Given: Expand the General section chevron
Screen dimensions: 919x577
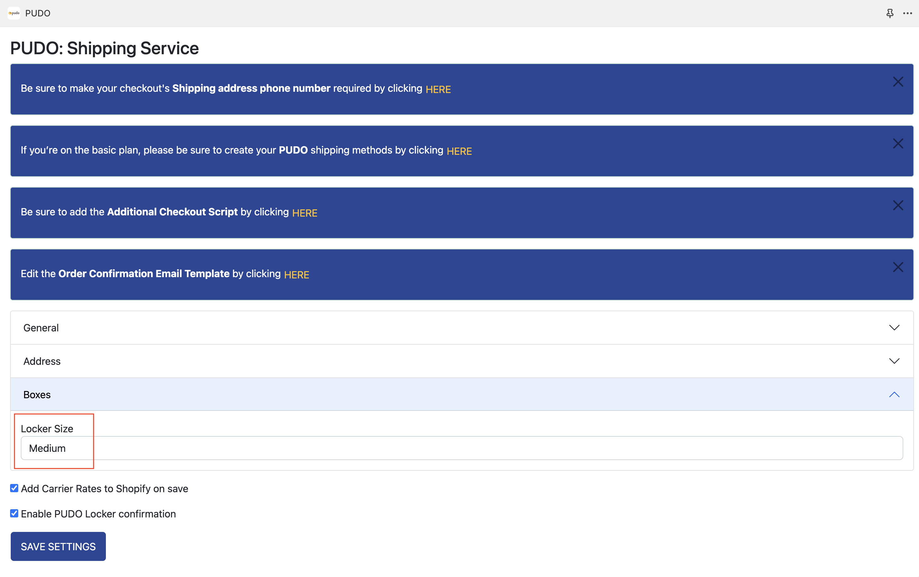Looking at the screenshot, I should pos(894,327).
